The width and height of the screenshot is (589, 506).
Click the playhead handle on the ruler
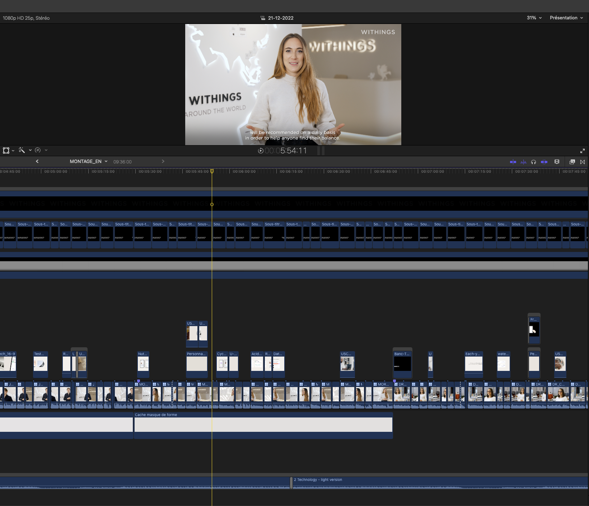pyautogui.click(x=212, y=171)
